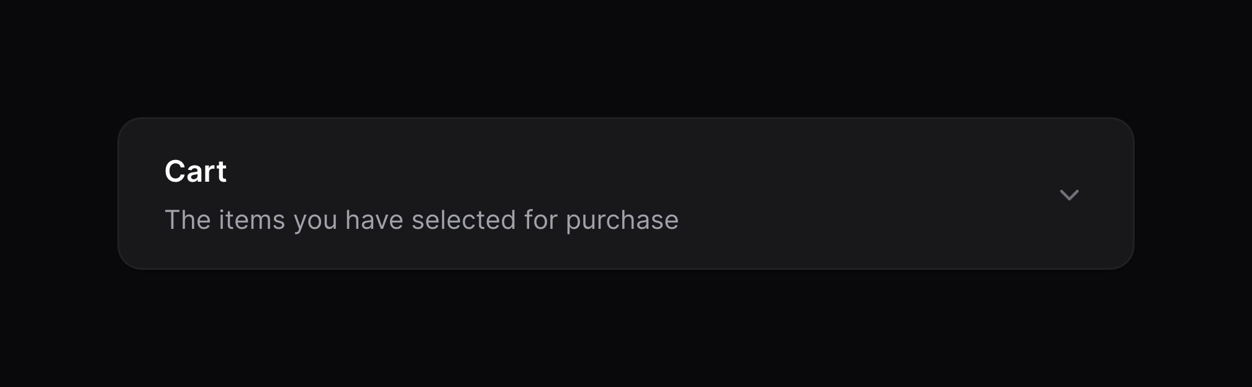Unfold the Cart accordion row
Screen dimensions: 1252x387
[625, 193]
